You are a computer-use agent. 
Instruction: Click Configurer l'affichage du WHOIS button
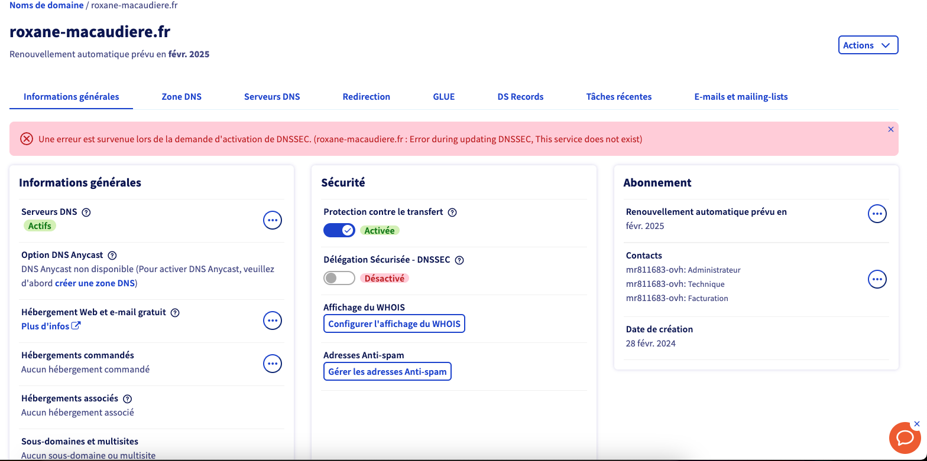click(394, 324)
